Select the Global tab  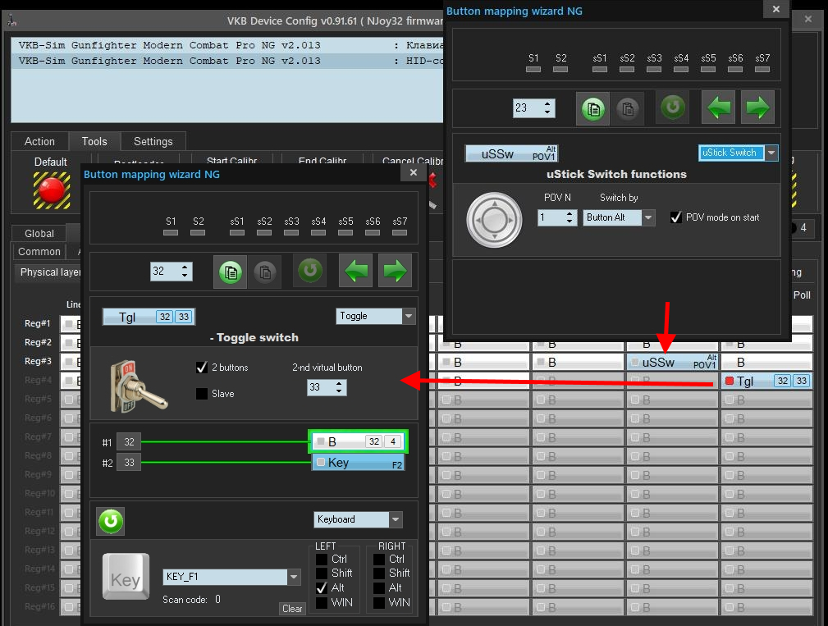click(39, 233)
